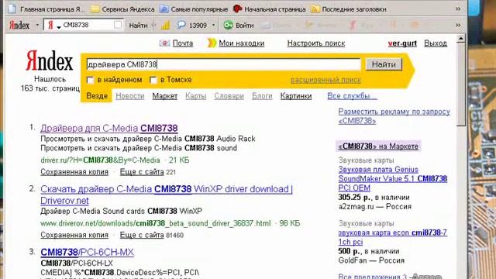Click the 305.25 р., в наличии price text

coord(374,198)
